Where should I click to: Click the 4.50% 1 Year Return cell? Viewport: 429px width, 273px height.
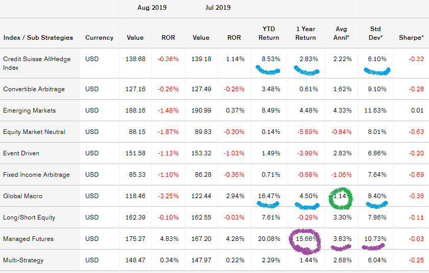click(308, 196)
